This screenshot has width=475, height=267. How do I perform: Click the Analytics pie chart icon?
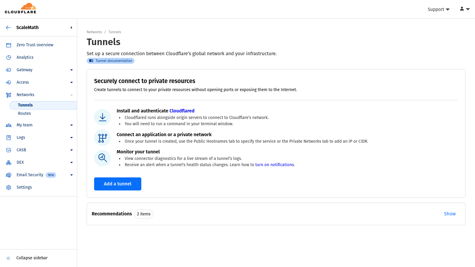(9, 58)
